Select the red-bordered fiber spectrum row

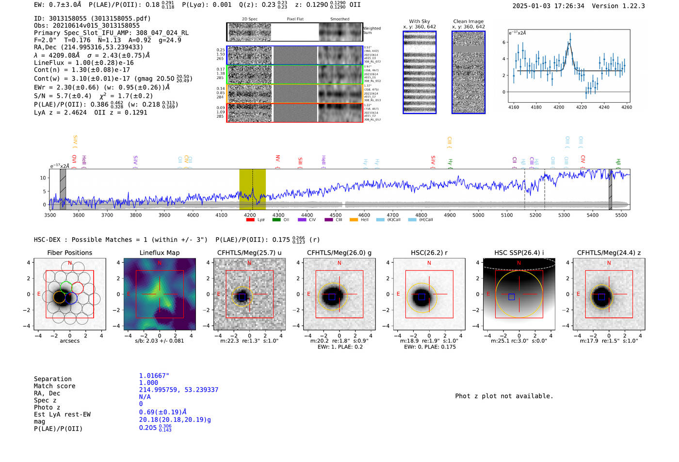(x=294, y=112)
